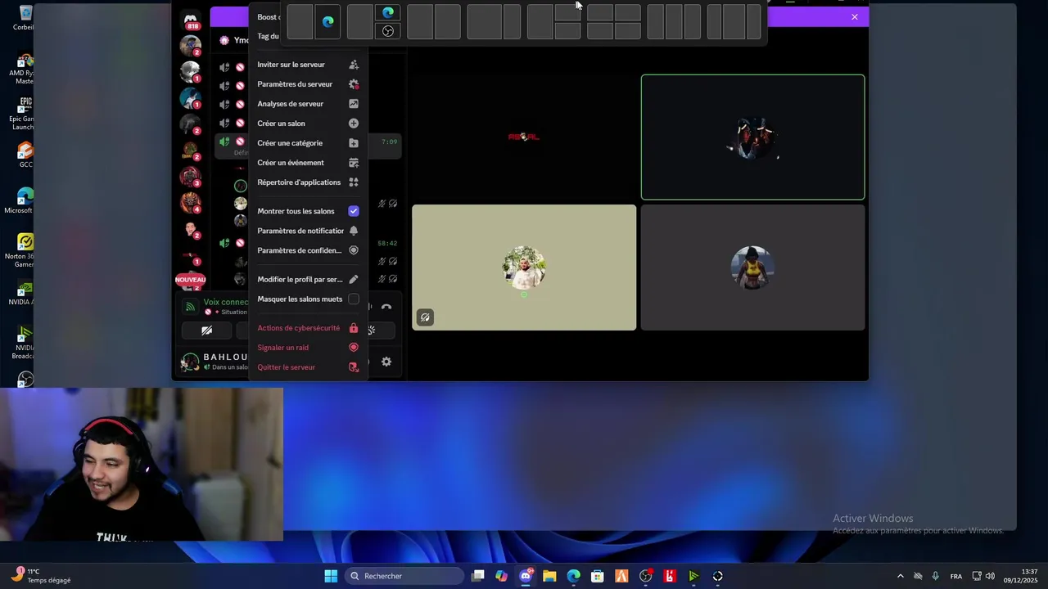Switch to Discord on the taskbar
1048x589 pixels.
526,576
